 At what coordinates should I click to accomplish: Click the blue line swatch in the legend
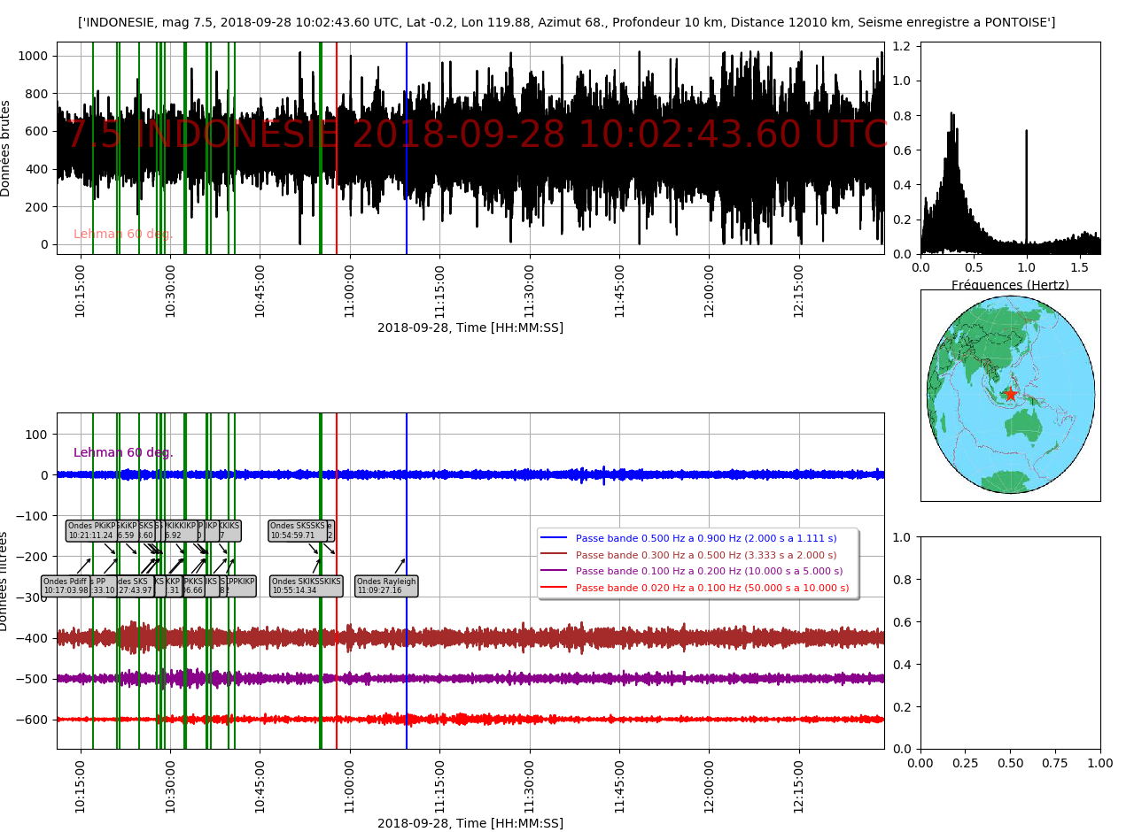tap(555, 538)
